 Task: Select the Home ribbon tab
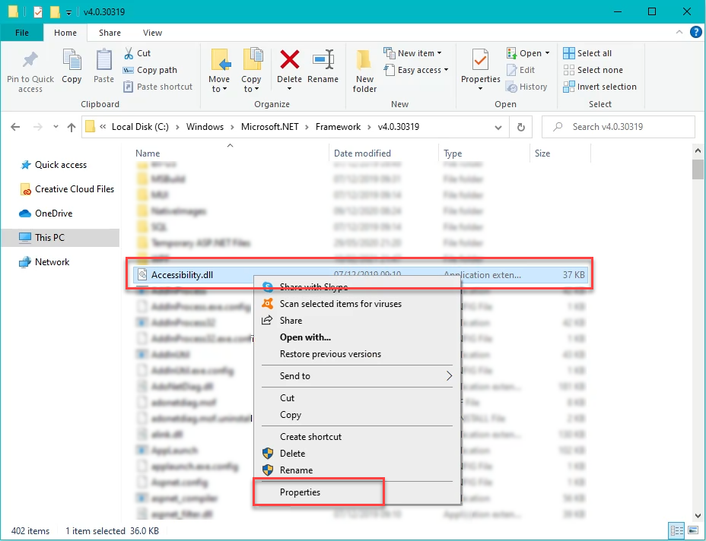pos(65,33)
